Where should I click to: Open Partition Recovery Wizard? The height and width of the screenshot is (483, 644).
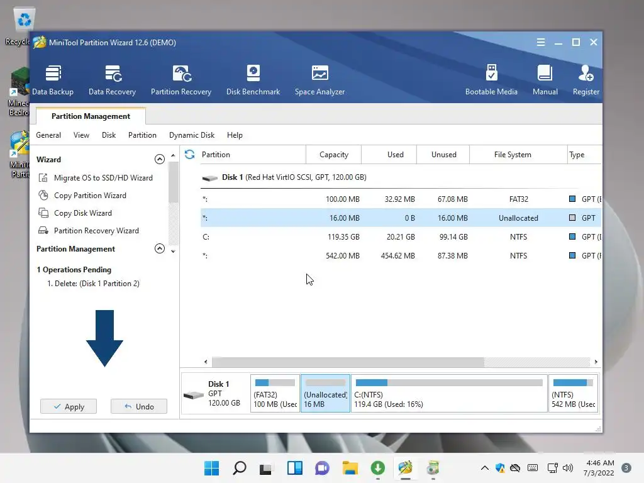point(89,231)
